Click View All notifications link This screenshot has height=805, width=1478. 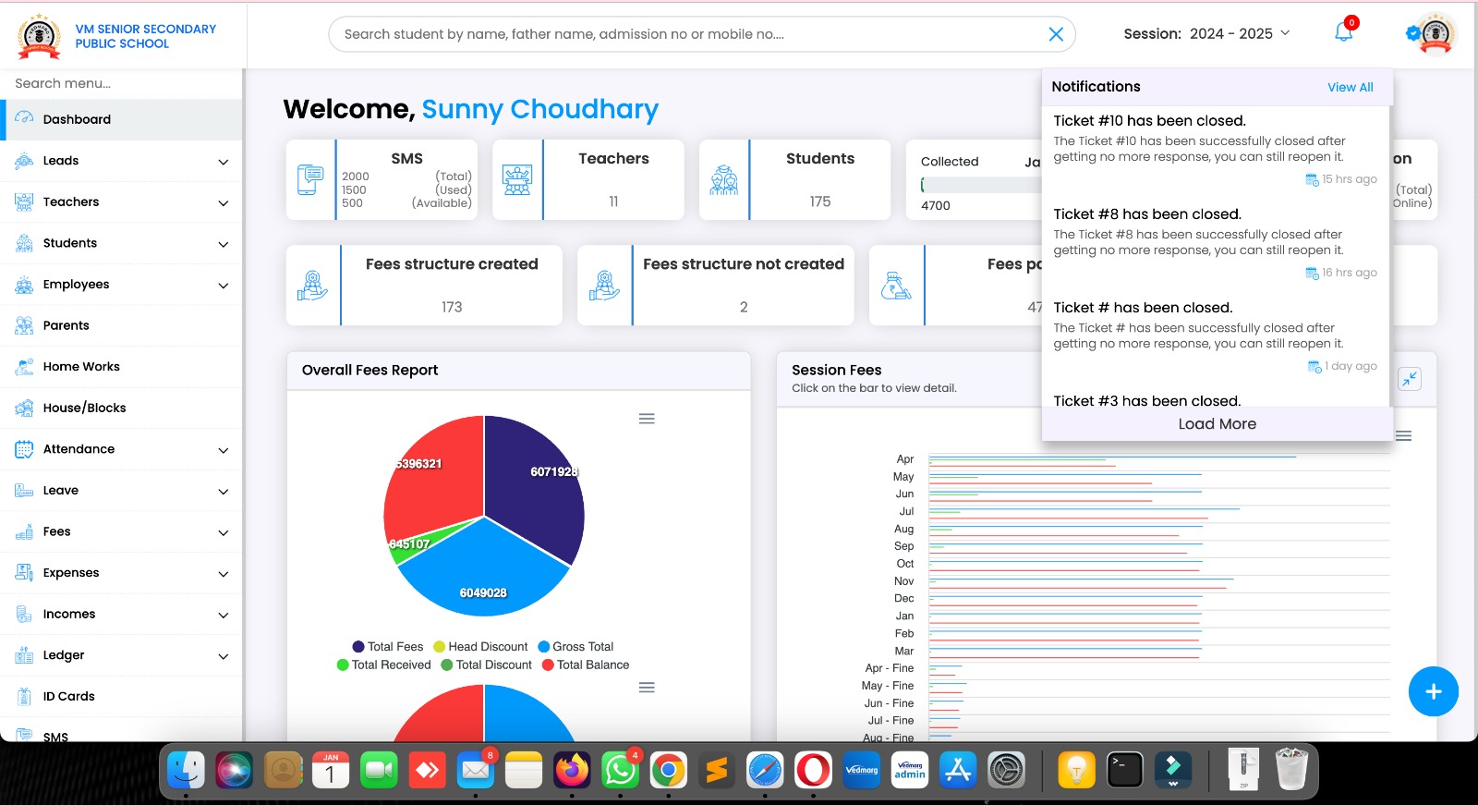pos(1350,88)
